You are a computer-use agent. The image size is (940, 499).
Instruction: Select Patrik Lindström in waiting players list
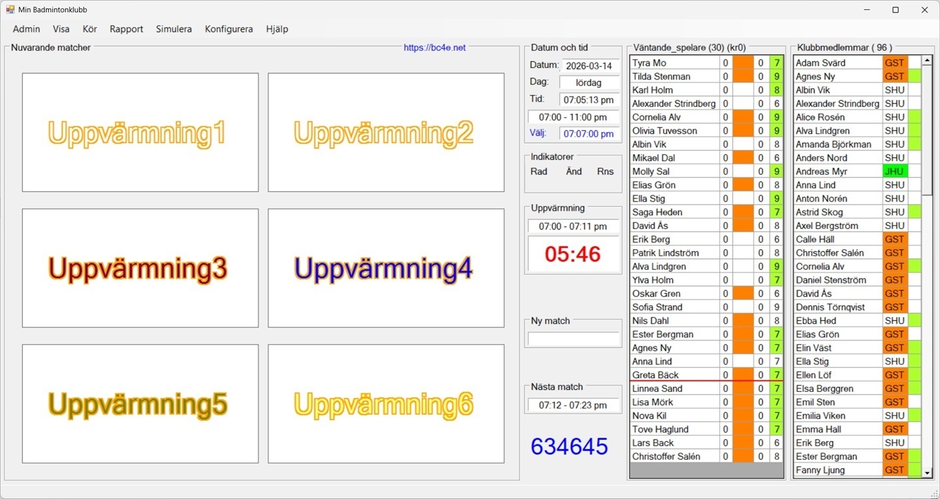[x=674, y=253]
